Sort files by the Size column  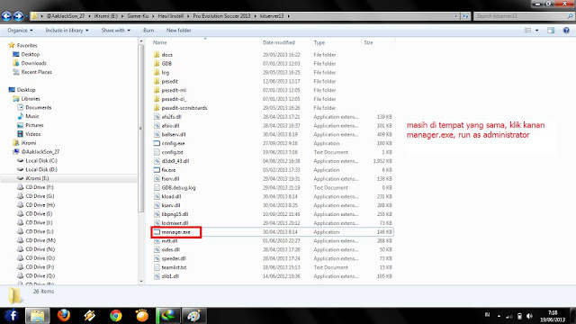tap(368, 42)
